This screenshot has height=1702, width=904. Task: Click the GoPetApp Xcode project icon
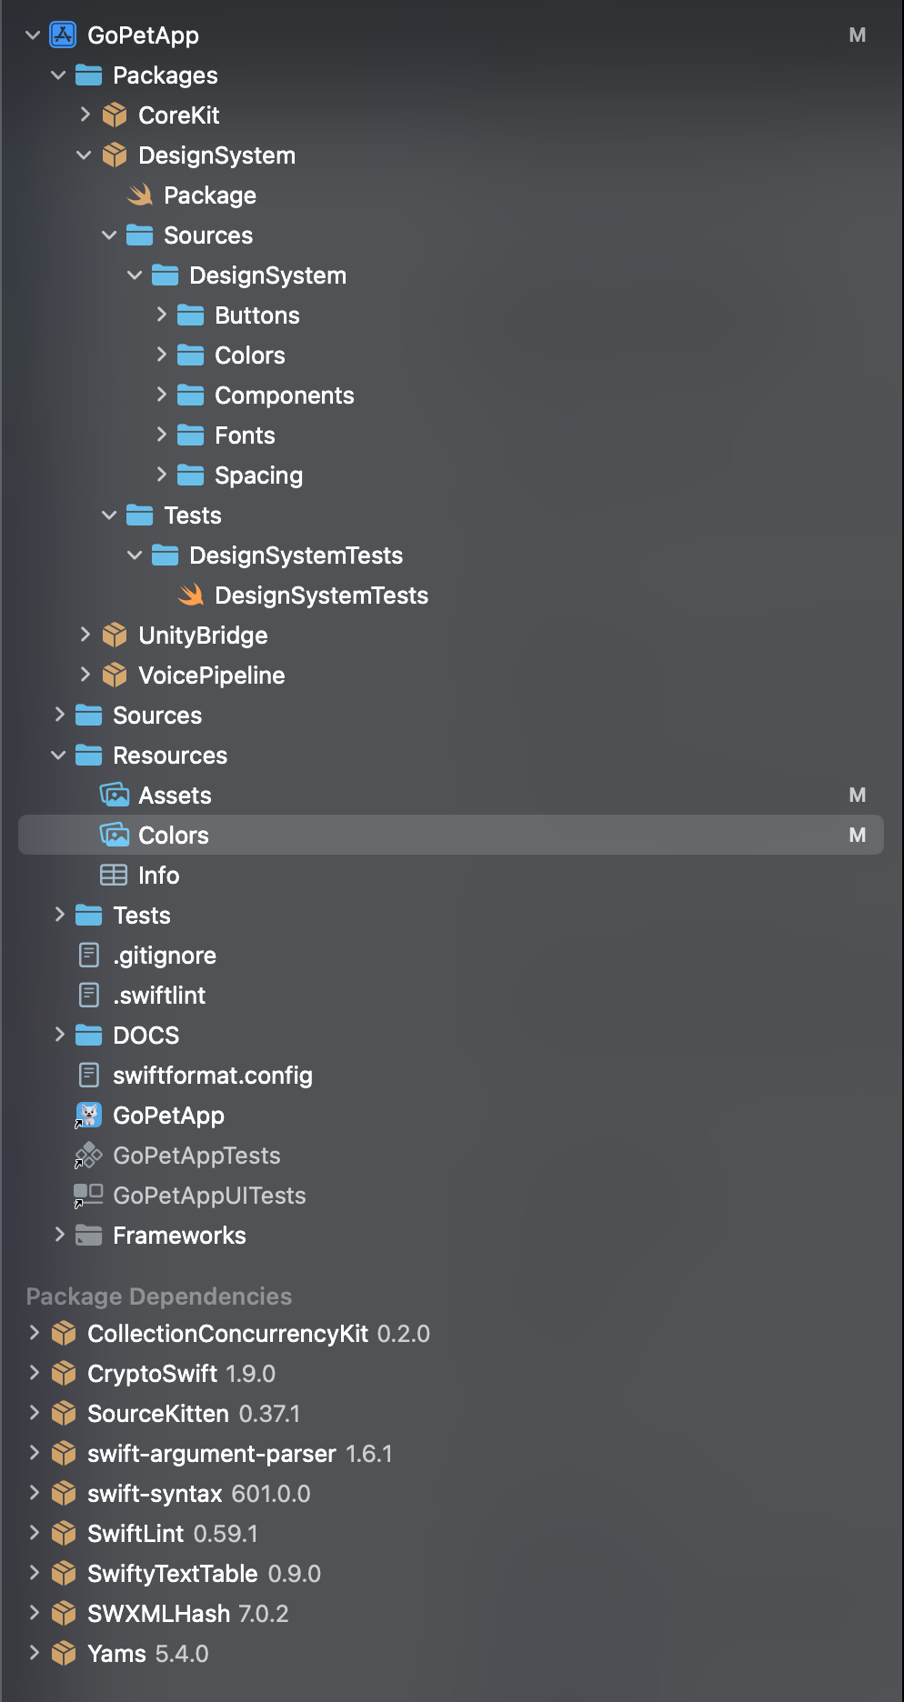pyautogui.click(x=63, y=35)
